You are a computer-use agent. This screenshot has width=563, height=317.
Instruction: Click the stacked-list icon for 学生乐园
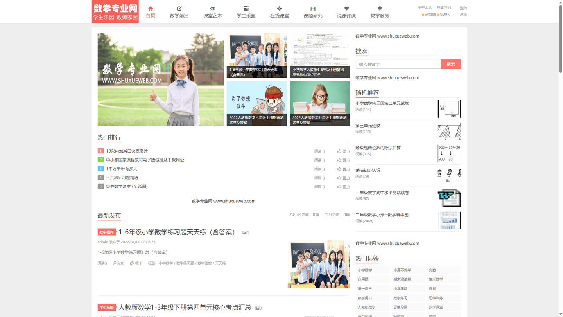(x=246, y=8)
